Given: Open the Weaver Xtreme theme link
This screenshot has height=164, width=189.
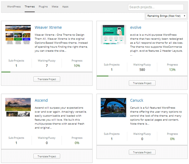Looking at the screenshot, I should (48, 28).
